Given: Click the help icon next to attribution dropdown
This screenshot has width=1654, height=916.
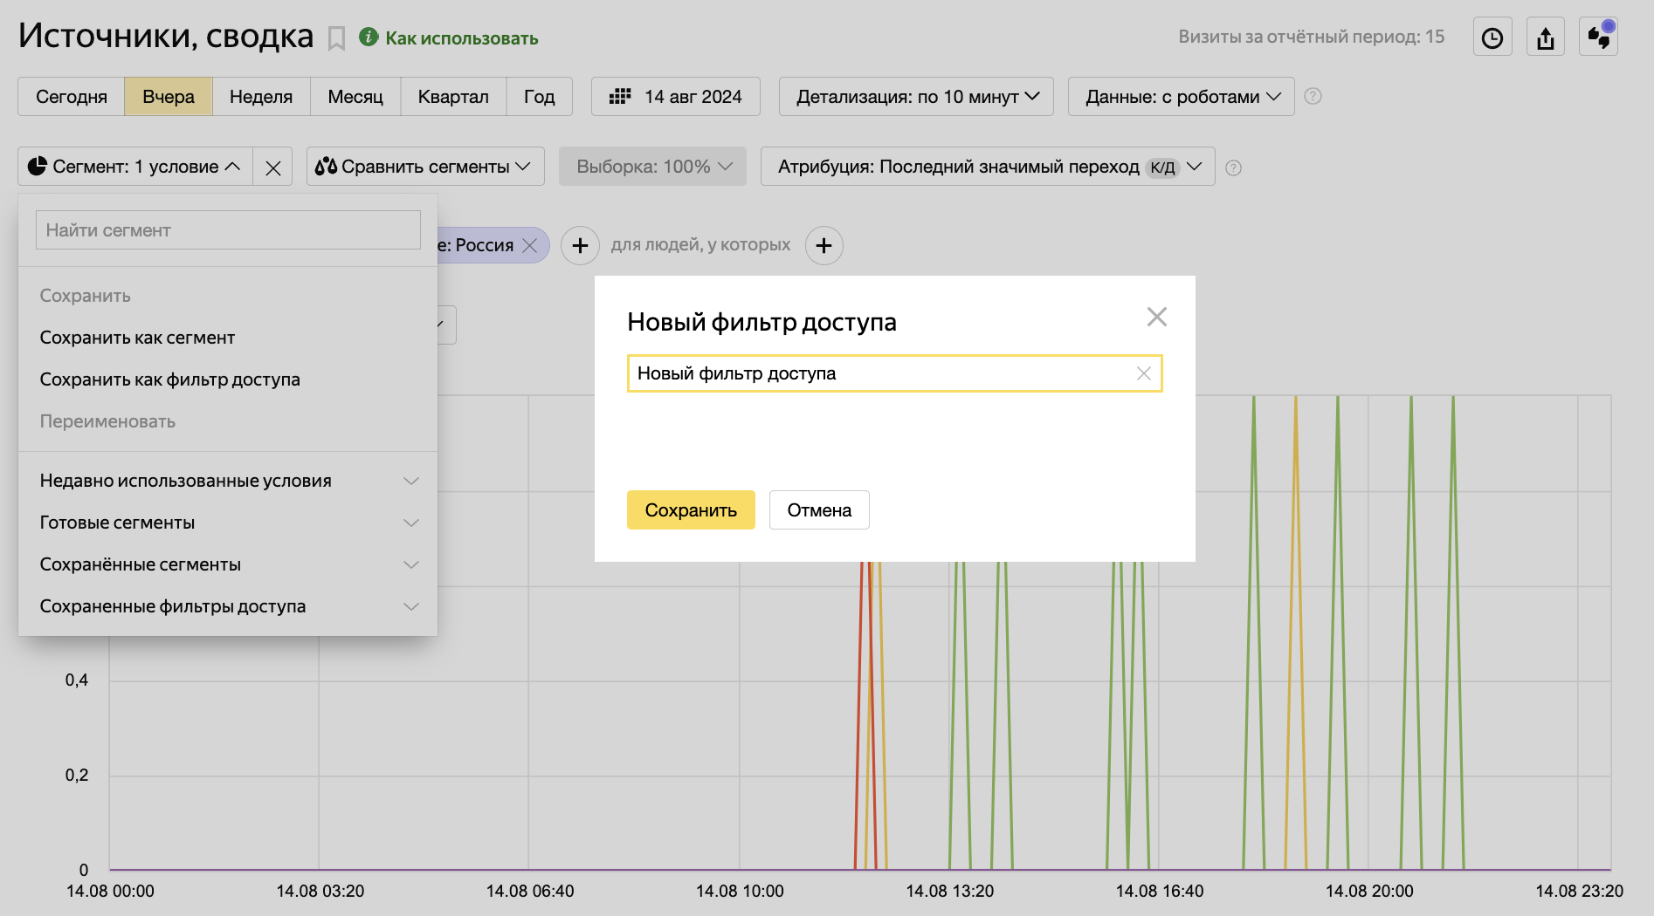Looking at the screenshot, I should 1233,167.
